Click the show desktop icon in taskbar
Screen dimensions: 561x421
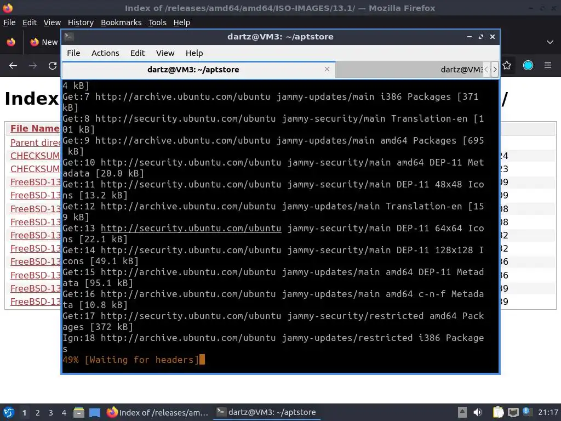pyautogui.click(x=95, y=412)
